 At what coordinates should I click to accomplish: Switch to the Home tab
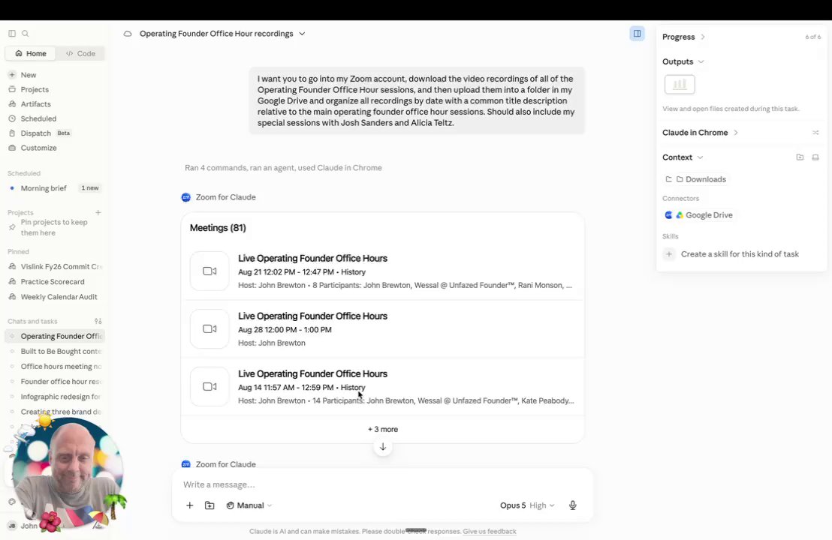click(30, 53)
